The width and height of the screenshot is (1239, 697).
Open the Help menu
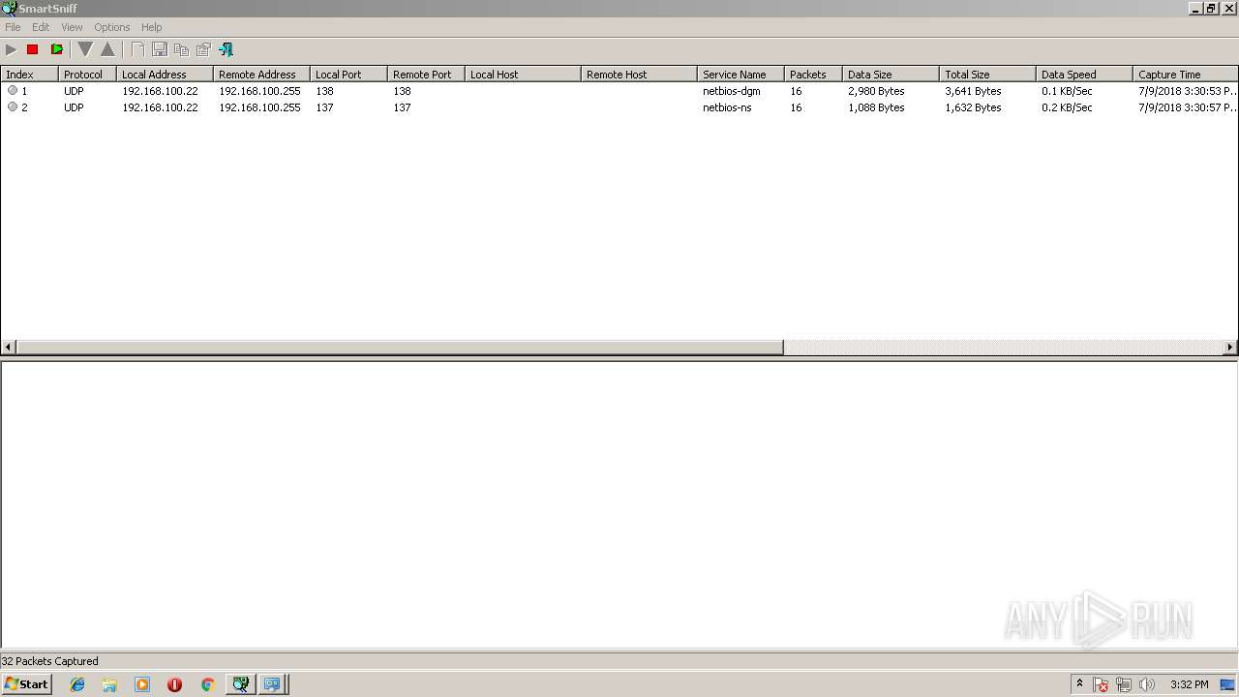pos(151,27)
